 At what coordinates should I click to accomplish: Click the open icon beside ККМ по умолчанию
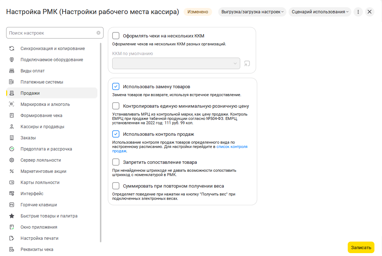tap(247, 63)
